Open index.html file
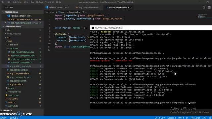This screenshot has width=212, height=119. [13, 99]
